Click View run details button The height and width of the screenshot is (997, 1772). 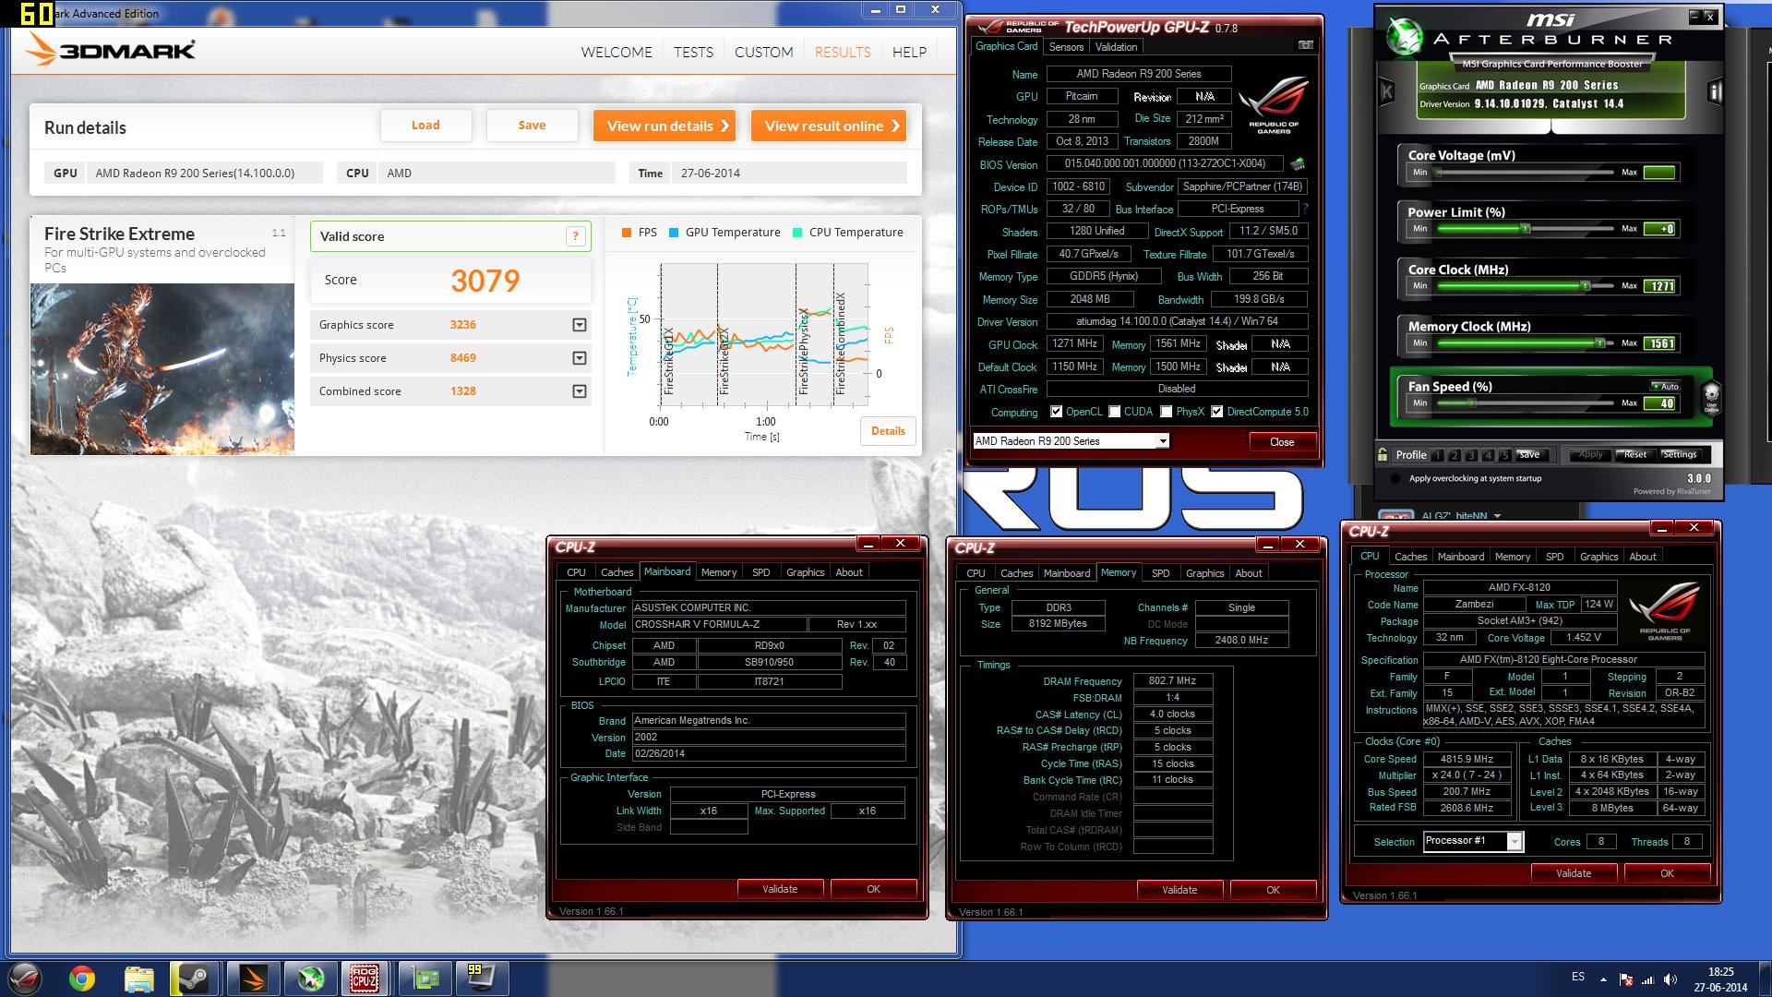pyautogui.click(x=664, y=126)
